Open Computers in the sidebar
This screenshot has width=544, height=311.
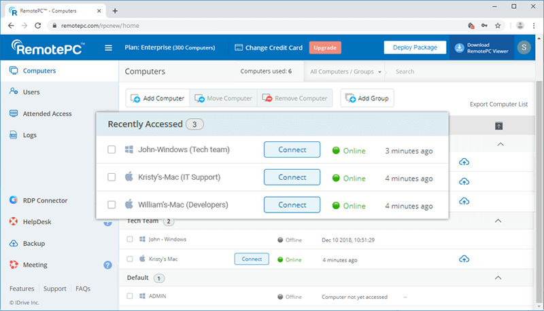pyautogui.click(x=59, y=71)
